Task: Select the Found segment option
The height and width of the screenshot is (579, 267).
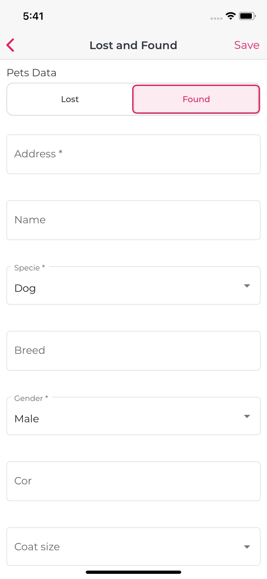Action: pyautogui.click(x=196, y=99)
